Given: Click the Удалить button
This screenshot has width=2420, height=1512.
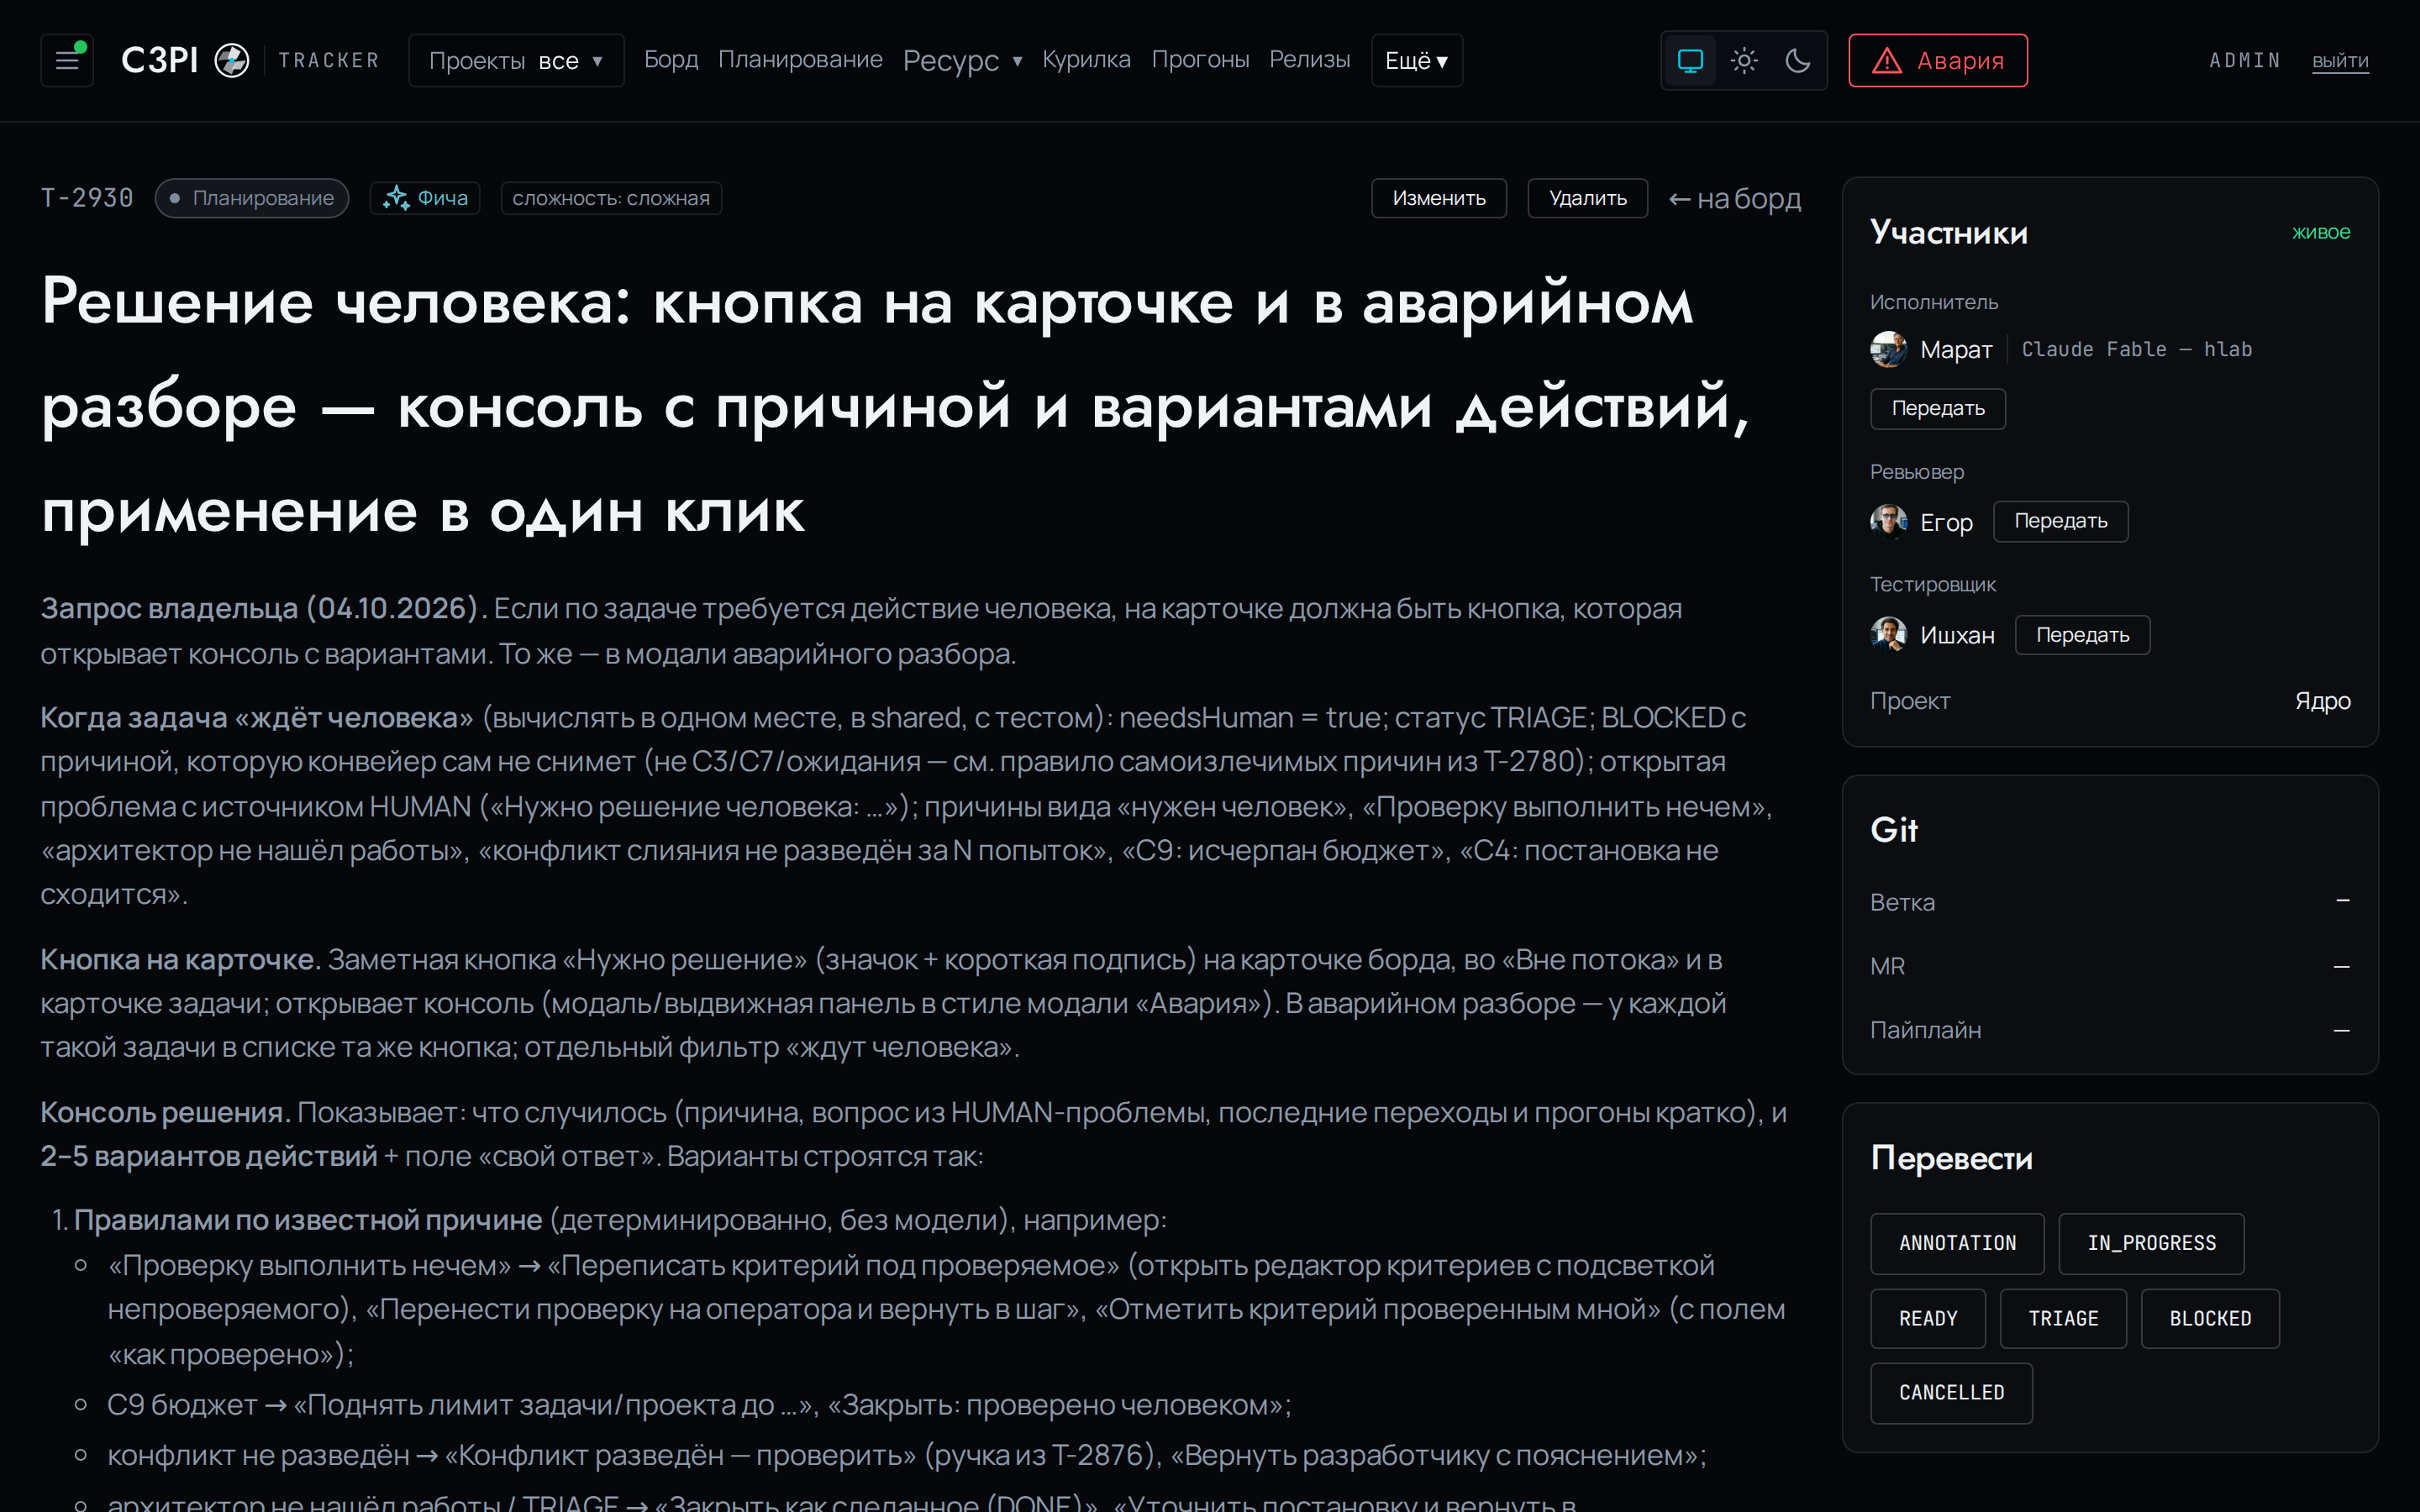Looking at the screenshot, I should click(x=1588, y=198).
